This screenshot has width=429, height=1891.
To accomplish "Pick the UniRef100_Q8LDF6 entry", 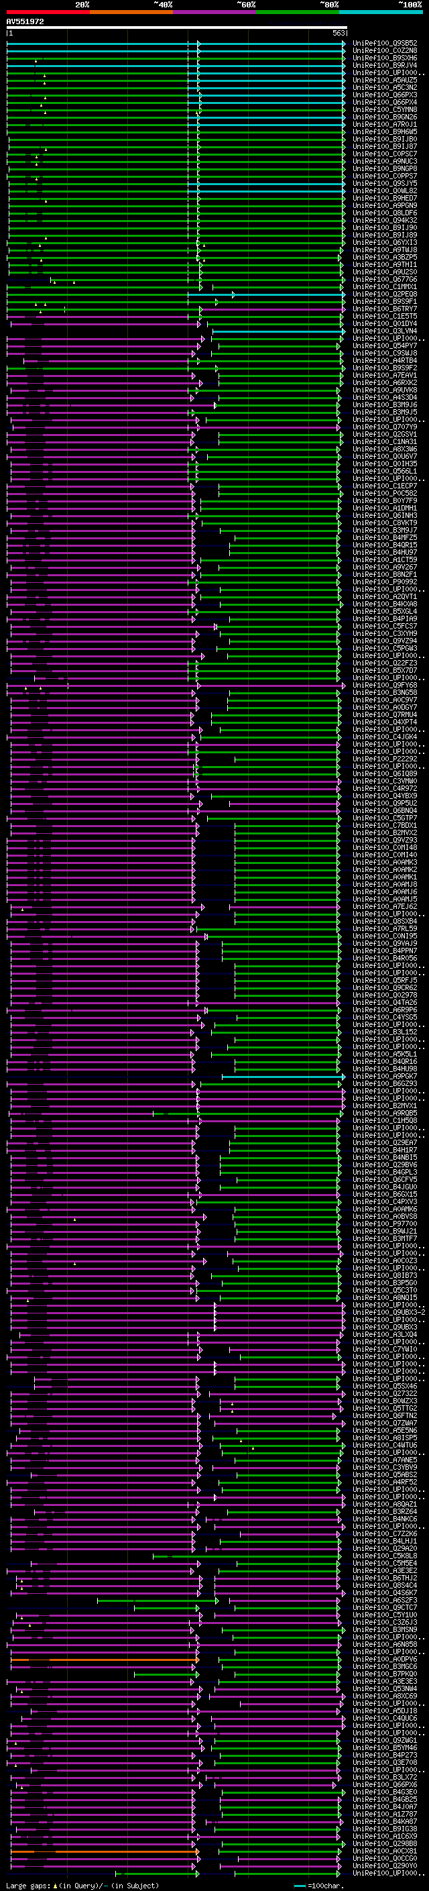I will tap(385, 213).
